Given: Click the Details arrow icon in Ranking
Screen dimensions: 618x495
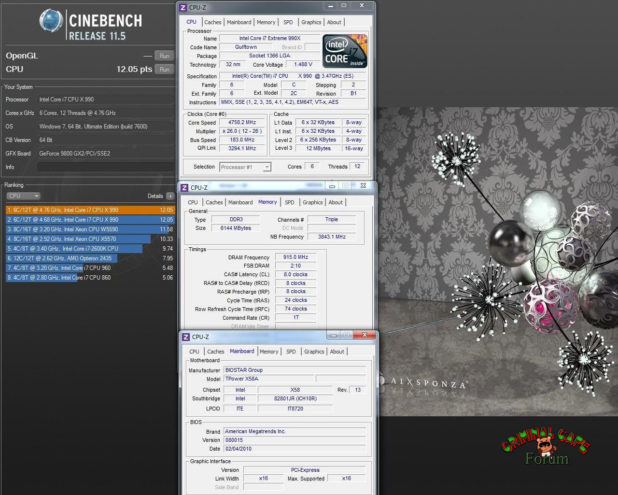Looking at the screenshot, I should 170,196.
